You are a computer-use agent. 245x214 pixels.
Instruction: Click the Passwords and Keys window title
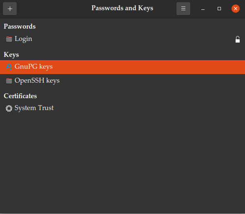(x=122, y=8)
